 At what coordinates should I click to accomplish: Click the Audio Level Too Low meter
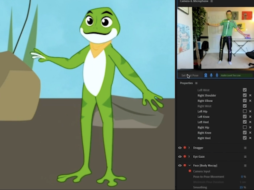tap(236, 75)
